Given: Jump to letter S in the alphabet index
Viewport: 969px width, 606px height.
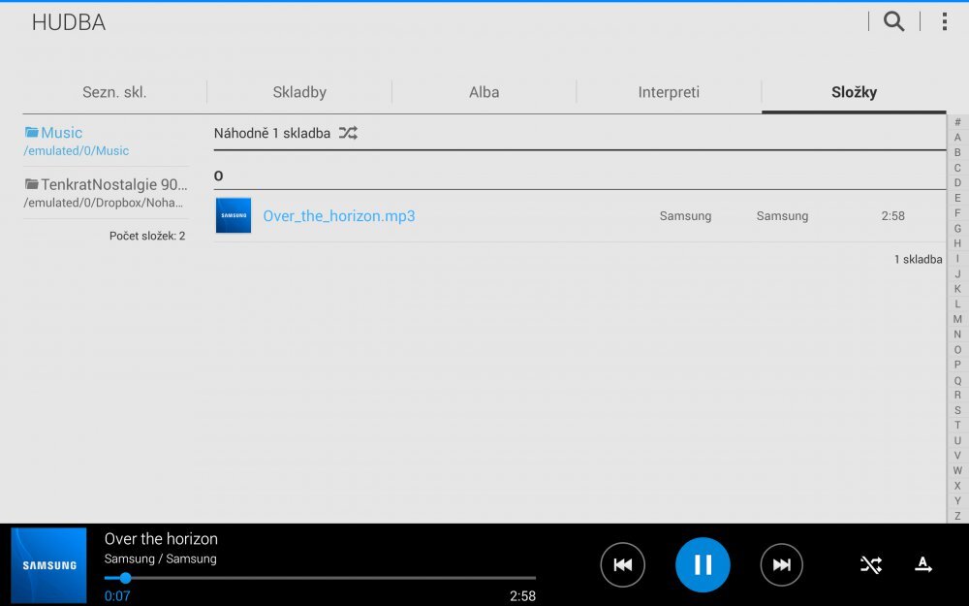Looking at the screenshot, I should 956,409.
